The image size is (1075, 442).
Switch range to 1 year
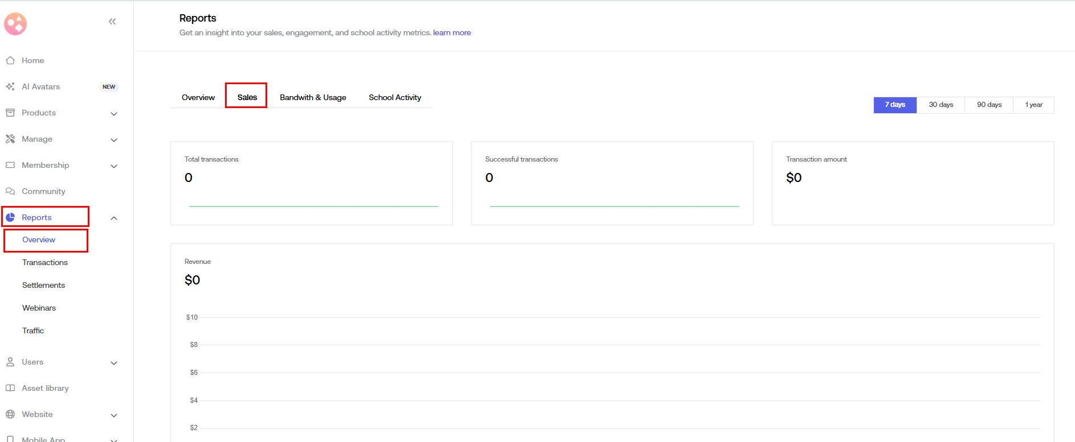tap(1033, 105)
